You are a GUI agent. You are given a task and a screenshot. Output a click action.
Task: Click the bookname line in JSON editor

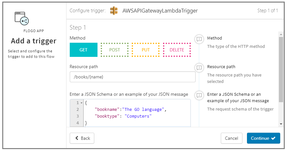tap(130, 110)
